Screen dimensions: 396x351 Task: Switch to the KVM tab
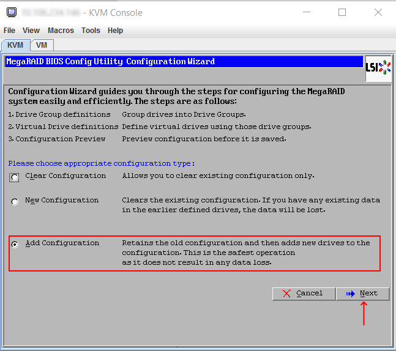[16, 45]
